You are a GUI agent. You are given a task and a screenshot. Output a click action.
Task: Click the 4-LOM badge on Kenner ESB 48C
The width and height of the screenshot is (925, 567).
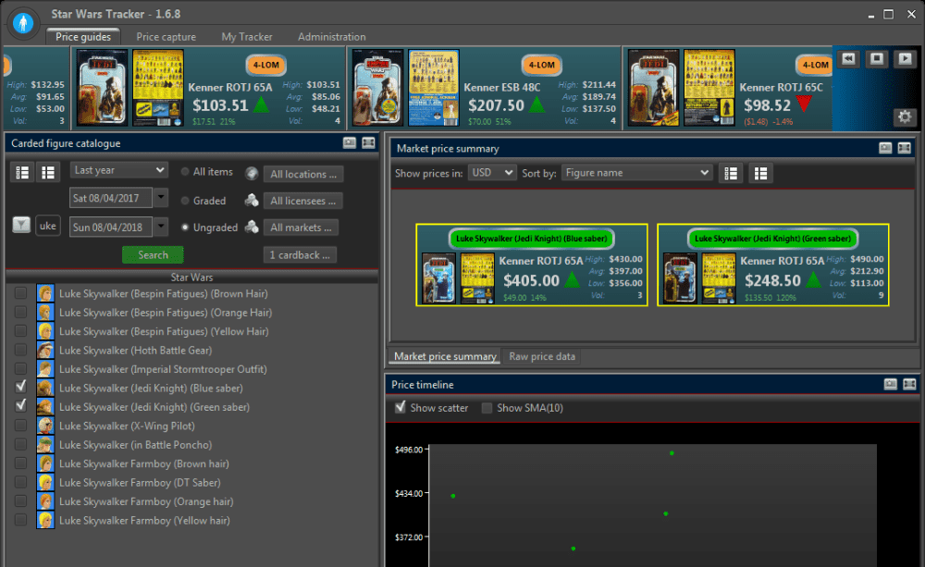click(541, 65)
